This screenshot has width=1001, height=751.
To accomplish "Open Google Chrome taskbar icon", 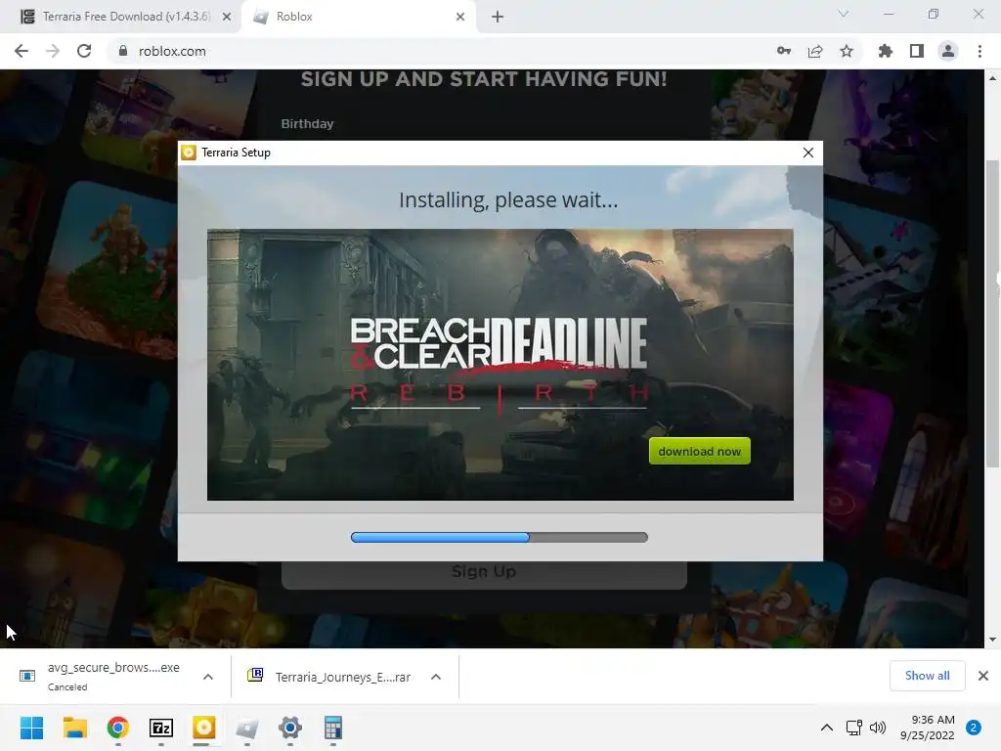I will pyautogui.click(x=118, y=728).
